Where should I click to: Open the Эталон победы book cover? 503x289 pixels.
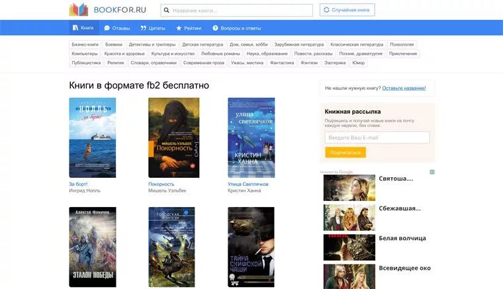pos(93,247)
